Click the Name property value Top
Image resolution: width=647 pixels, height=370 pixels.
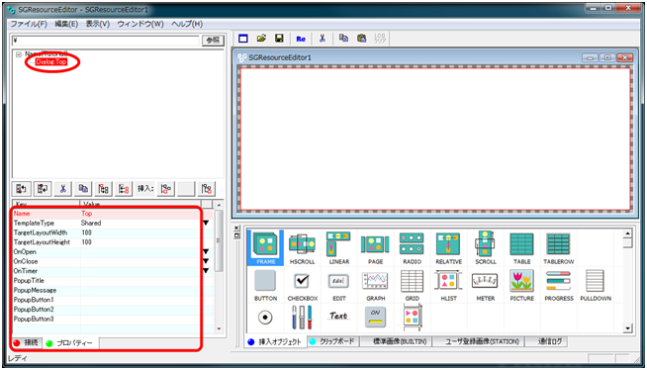tap(86, 214)
